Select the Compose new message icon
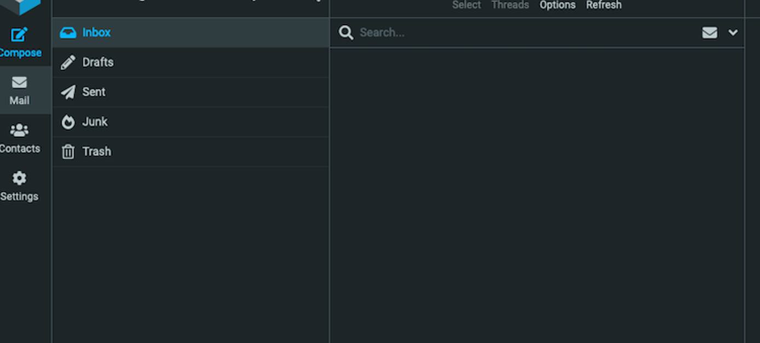This screenshot has height=343, width=760. (19, 34)
